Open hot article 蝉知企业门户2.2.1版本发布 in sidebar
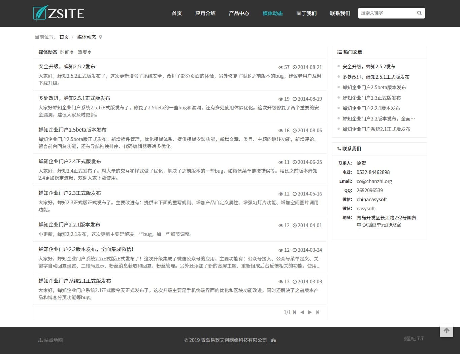The image size is (460, 354). click(371, 108)
